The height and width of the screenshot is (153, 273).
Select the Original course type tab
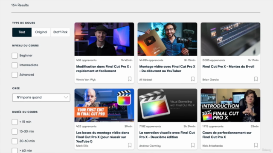click(41, 32)
